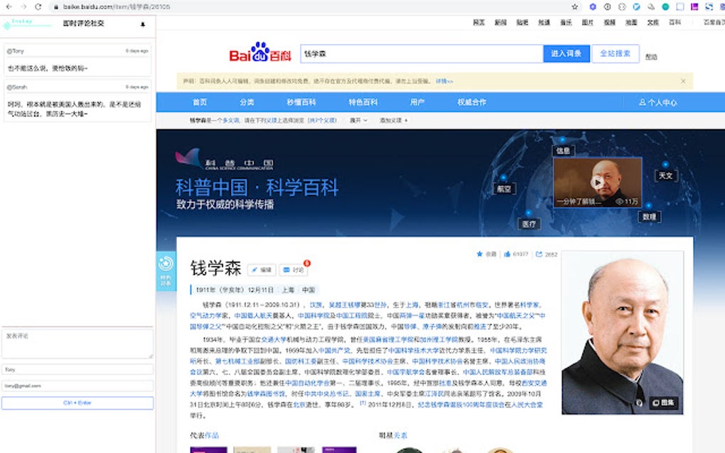This screenshot has width=725, height=453.
Task: Play the one-minute intro video
Action: [x=597, y=182]
